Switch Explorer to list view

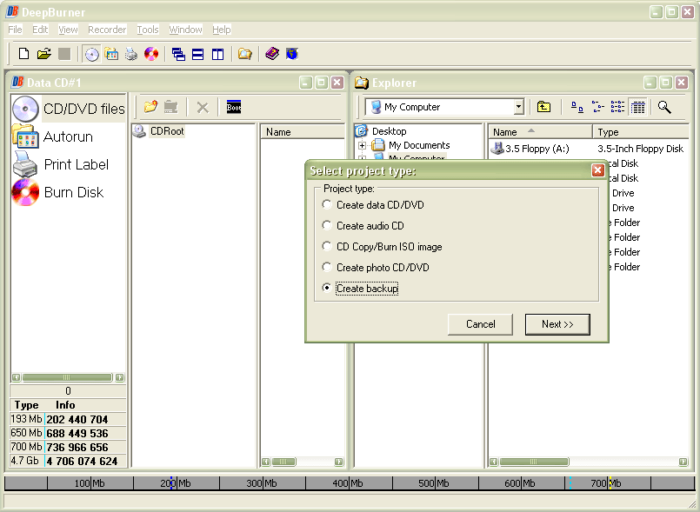click(618, 107)
